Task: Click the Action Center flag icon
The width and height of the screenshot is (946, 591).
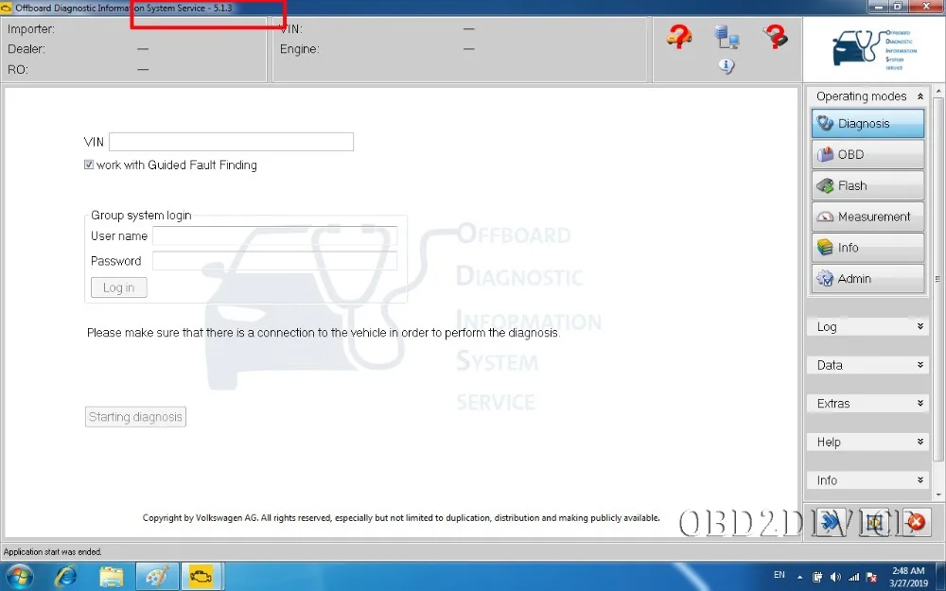Action: pos(871,577)
